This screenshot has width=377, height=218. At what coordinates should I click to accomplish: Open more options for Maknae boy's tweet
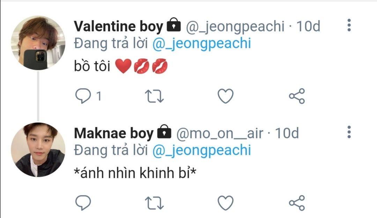[x=349, y=132]
